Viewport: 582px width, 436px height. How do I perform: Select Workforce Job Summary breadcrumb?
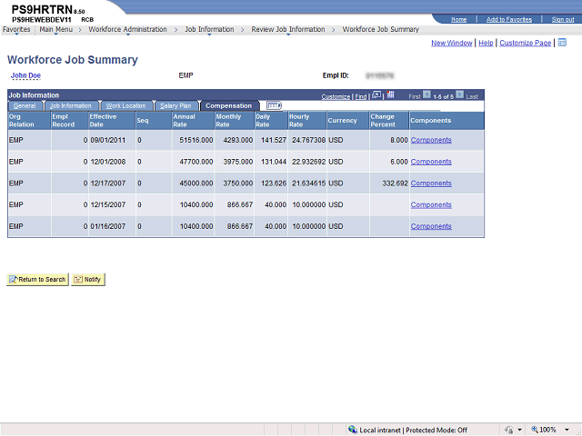[380, 29]
